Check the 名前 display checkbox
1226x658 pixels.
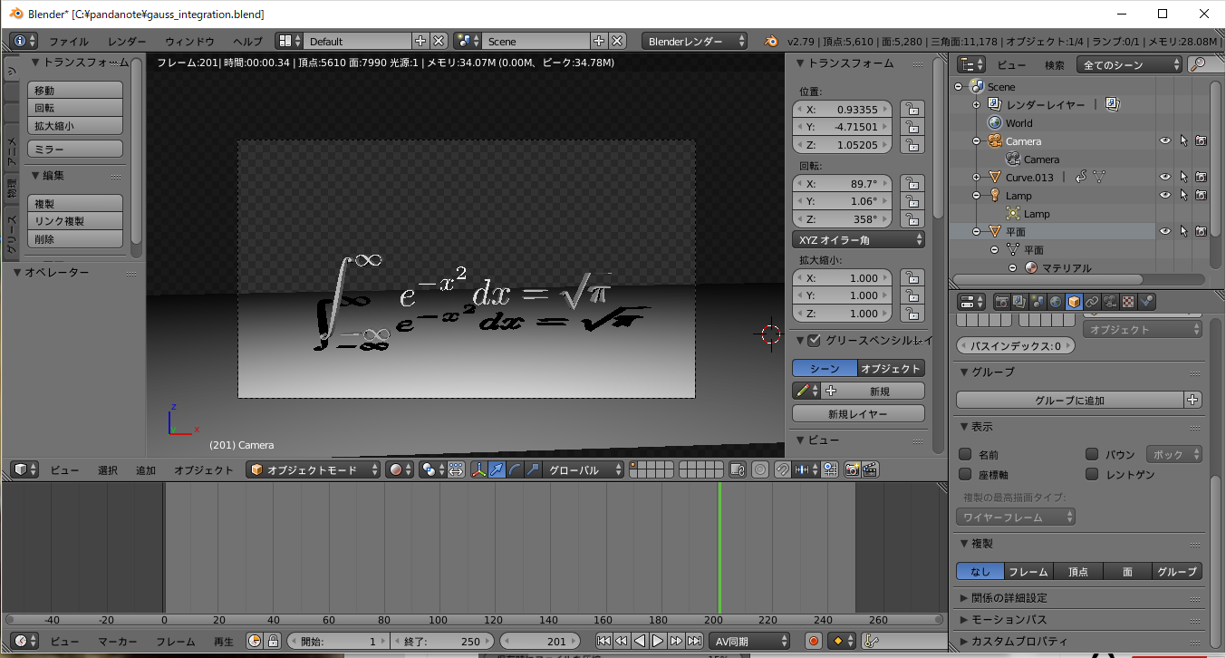pos(965,454)
